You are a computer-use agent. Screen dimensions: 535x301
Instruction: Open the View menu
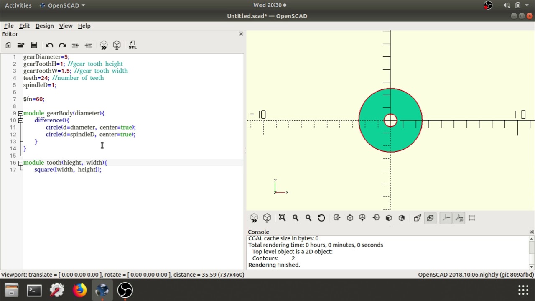66,26
